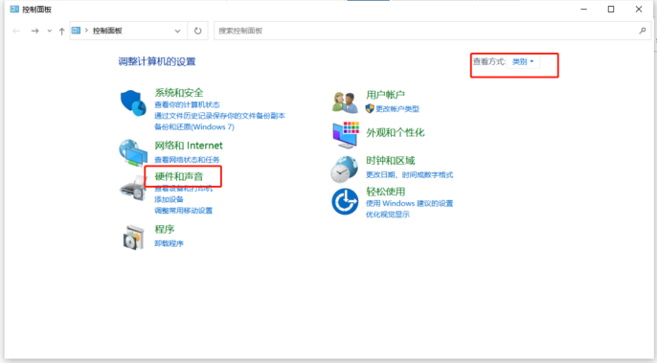Image resolution: width=657 pixels, height=363 pixels.
Task: Click the back arrow navigation button
Action: (16, 31)
